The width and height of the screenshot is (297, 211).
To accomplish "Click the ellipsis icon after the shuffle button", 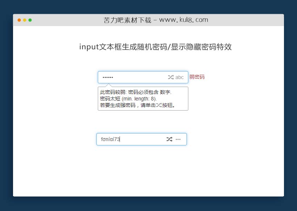I will point(178,139).
